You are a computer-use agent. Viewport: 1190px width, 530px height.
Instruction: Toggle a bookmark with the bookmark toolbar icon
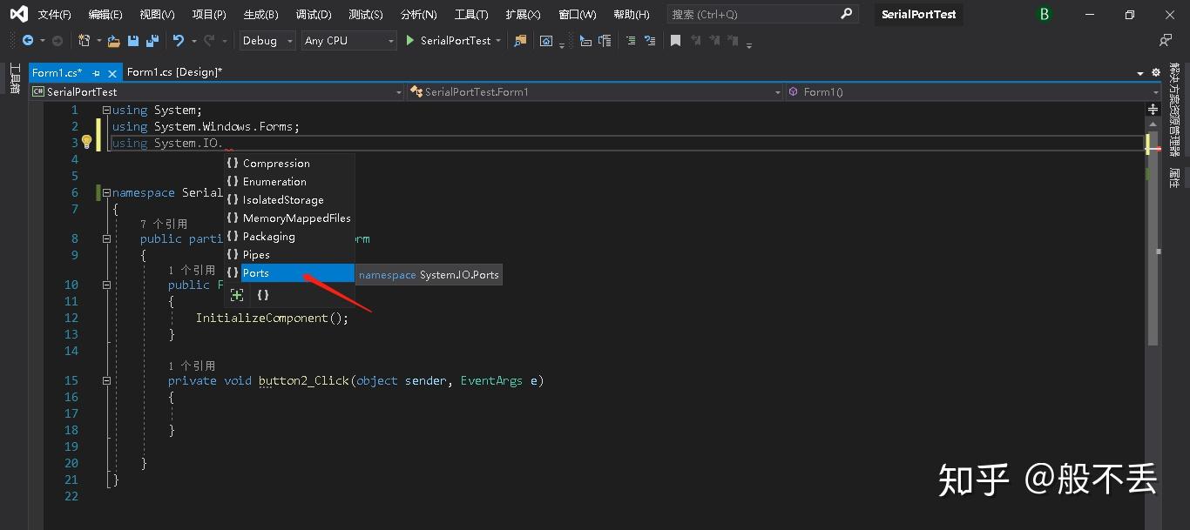pyautogui.click(x=673, y=40)
